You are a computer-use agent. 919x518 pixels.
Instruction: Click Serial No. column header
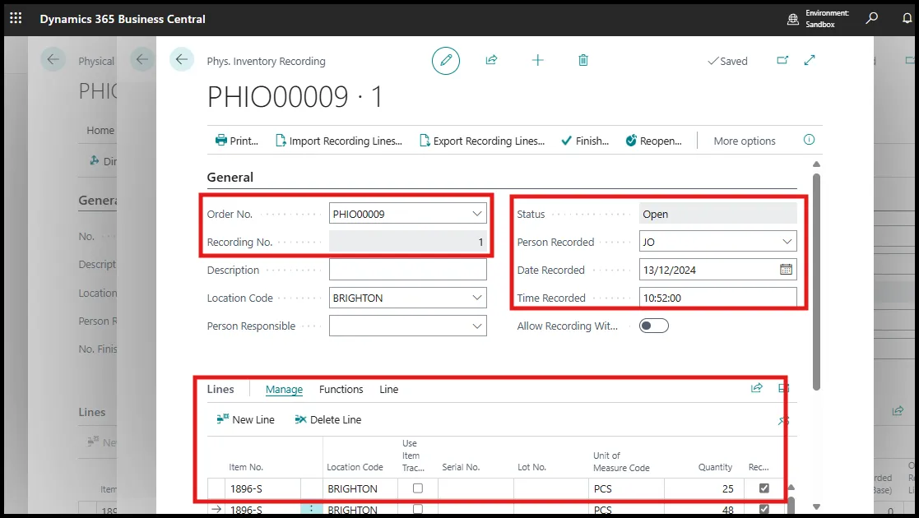click(461, 467)
